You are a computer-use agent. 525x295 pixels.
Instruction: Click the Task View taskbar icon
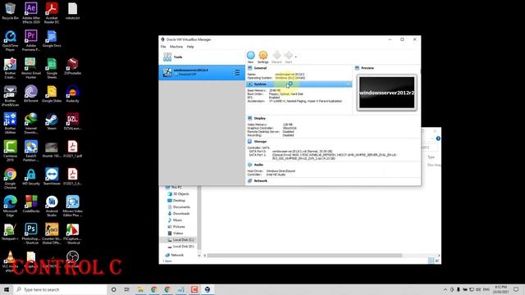[126, 289]
